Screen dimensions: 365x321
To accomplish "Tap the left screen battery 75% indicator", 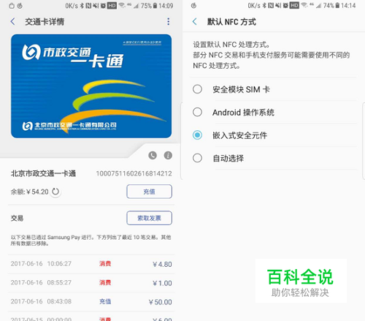I will pos(149,6).
